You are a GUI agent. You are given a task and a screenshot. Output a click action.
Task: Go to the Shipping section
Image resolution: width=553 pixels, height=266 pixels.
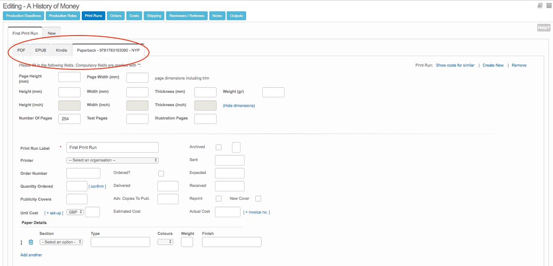154,16
